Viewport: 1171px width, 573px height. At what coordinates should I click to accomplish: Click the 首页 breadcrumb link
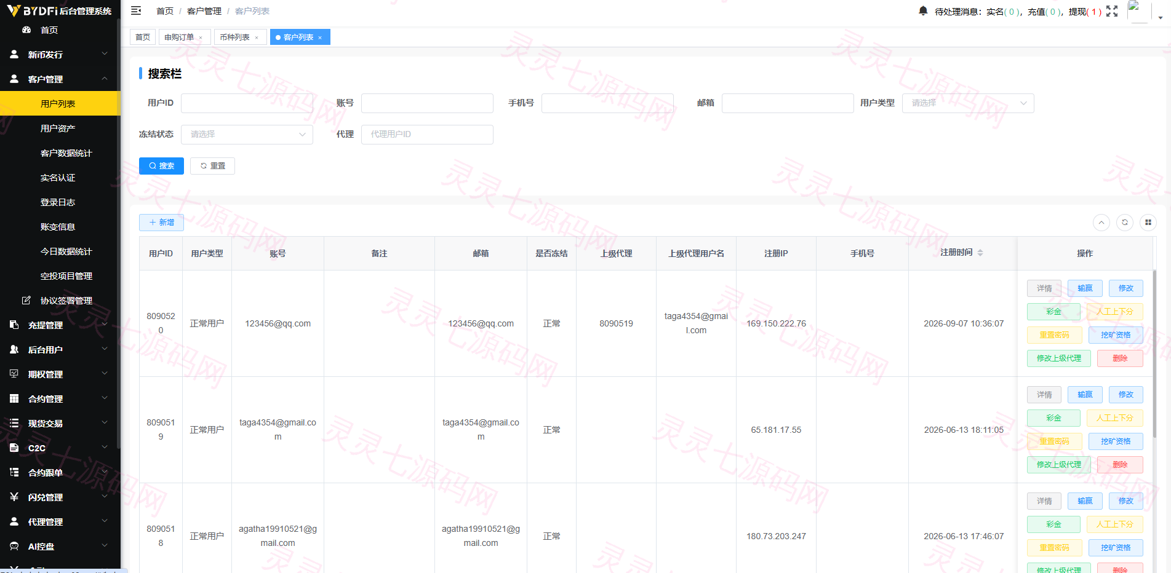click(x=165, y=11)
